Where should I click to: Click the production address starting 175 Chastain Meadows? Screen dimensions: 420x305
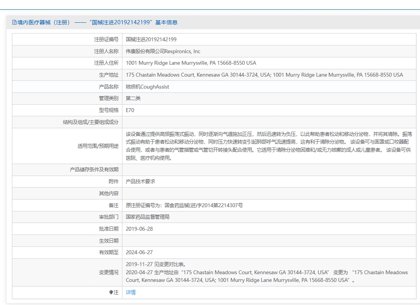click(264, 75)
